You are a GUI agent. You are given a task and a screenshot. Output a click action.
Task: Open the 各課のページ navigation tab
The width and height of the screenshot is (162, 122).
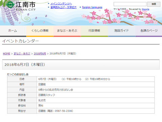coord(149,31)
